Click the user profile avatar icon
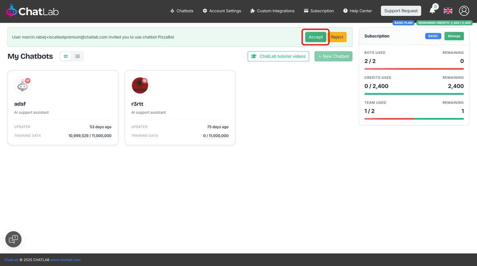This screenshot has width=477, height=266. (x=464, y=11)
